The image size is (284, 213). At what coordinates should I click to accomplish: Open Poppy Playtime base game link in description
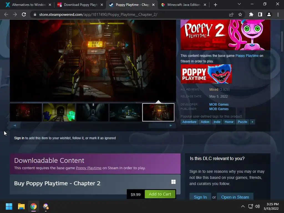(247, 55)
